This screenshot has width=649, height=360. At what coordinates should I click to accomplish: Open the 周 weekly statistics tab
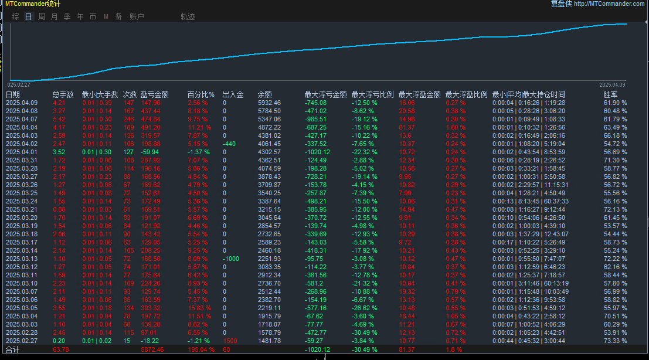click(42, 16)
